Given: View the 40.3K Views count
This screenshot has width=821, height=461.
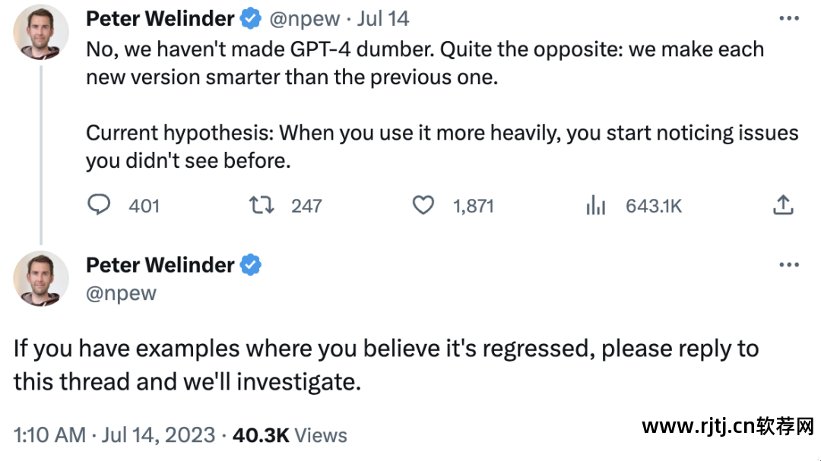Looking at the screenshot, I should [290, 435].
